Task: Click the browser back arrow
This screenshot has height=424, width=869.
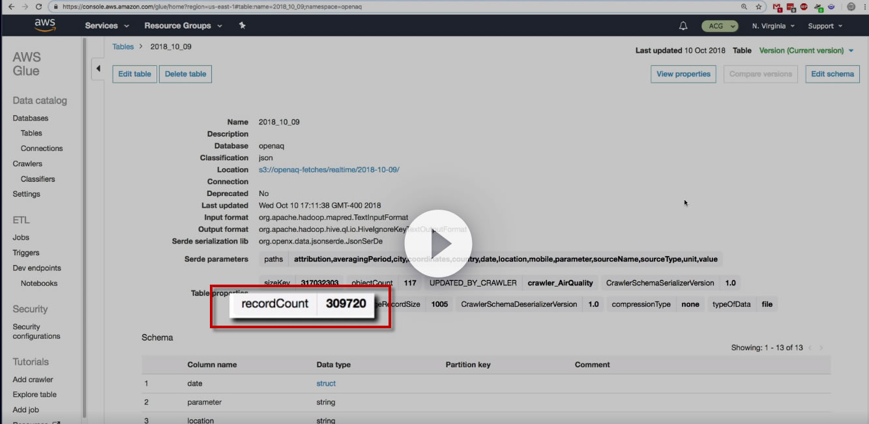Action: 7,7
